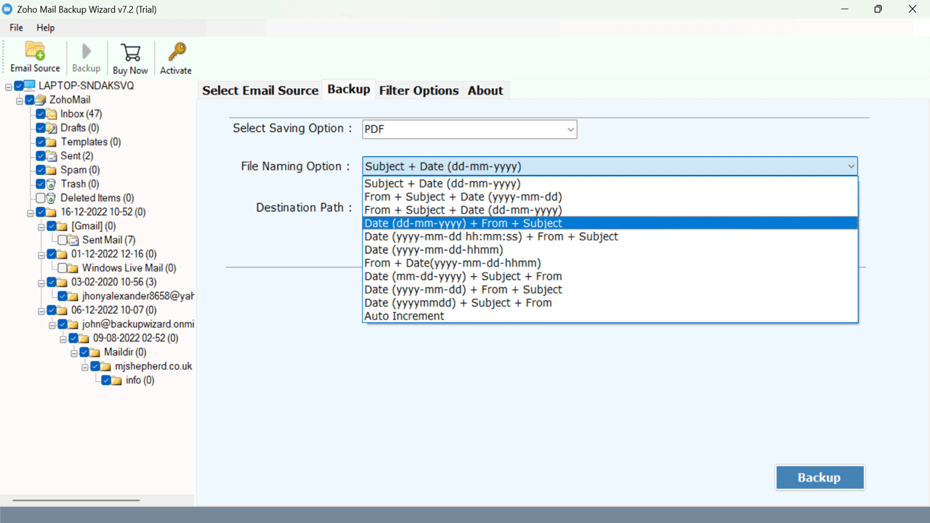
Task: Switch to Filter Options tab
Action: (x=419, y=90)
